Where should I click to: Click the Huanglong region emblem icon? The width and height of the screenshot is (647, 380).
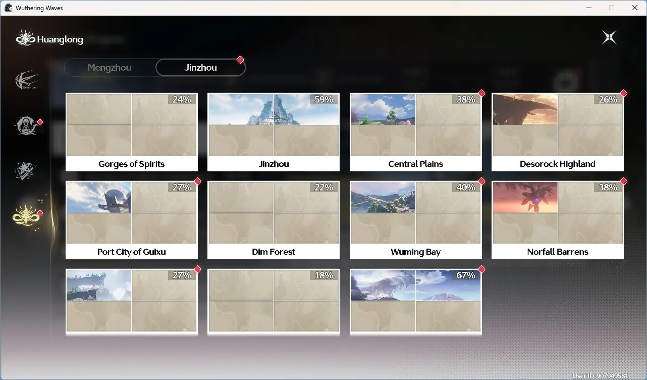25,38
